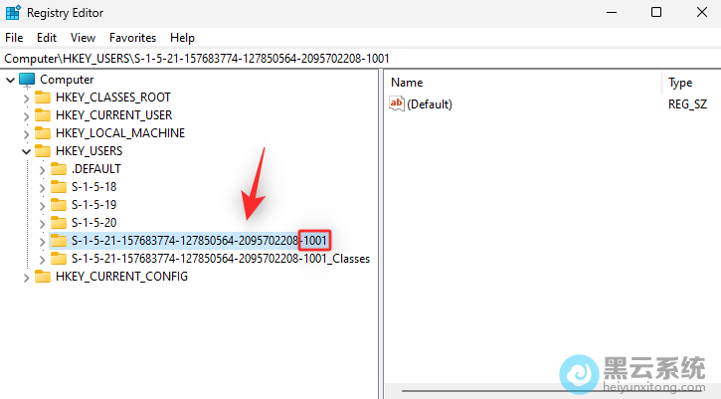Collapse the HKEY_USERS tree branch
This screenshot has height=399, width=721.
tap(26, 151)
